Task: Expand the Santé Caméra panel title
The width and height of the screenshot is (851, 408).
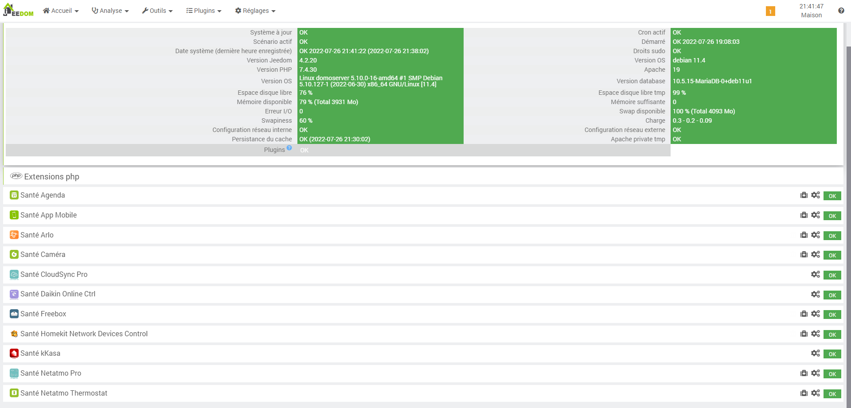Action: click(x=43, y=255)
